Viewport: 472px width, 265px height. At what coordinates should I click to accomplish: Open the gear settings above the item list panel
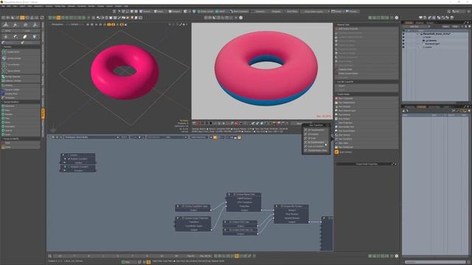pyautogui.click(x=397, y=18)
